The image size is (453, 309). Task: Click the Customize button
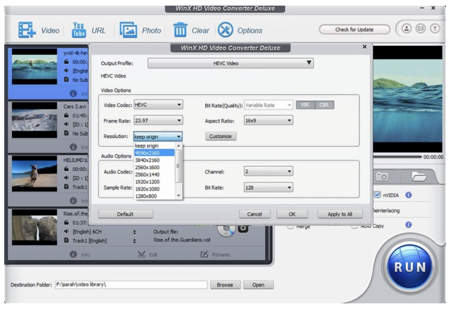[x=221, y=136]
